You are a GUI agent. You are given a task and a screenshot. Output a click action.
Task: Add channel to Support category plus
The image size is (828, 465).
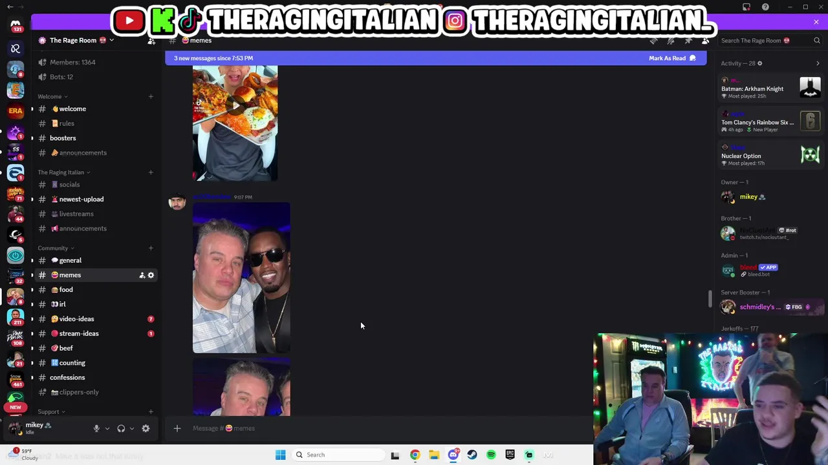coord(151,412)
